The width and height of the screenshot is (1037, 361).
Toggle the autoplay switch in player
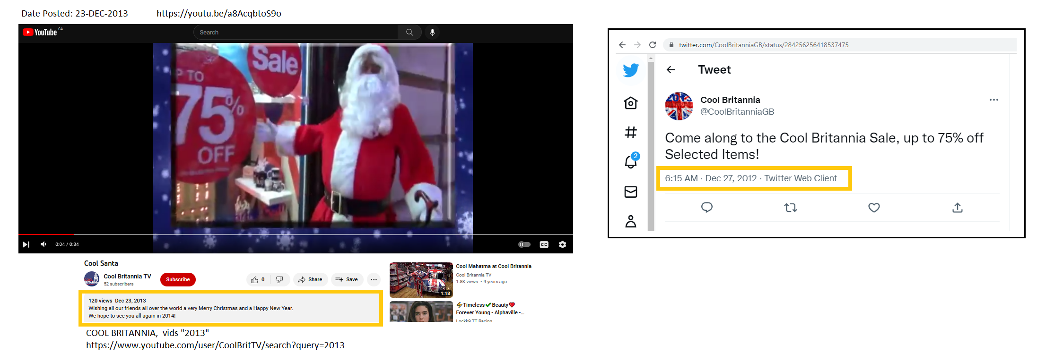524,244
